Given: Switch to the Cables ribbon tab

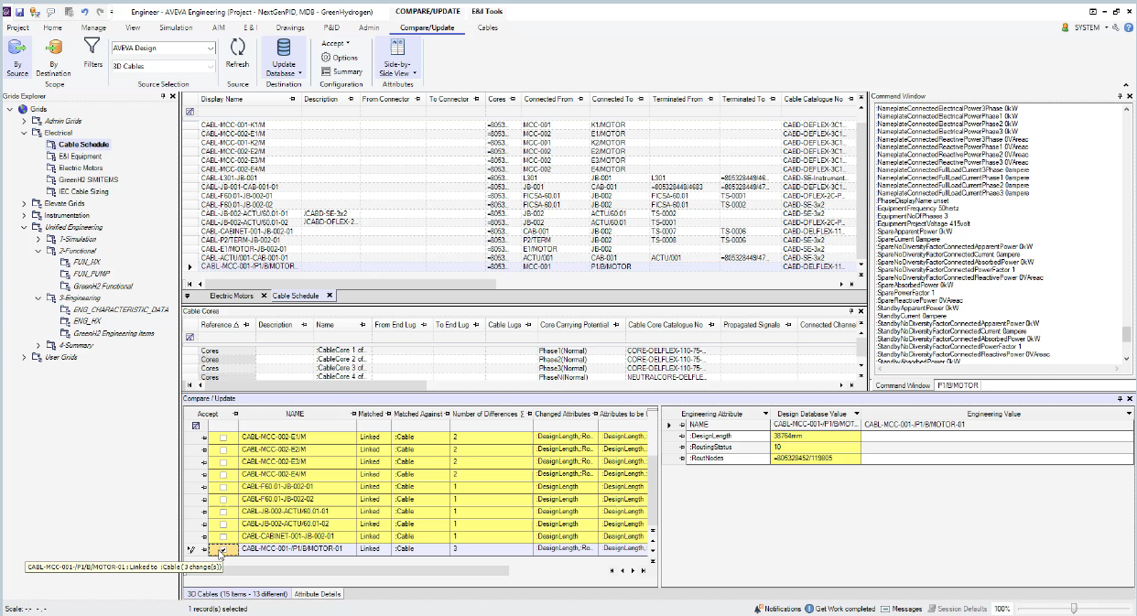Looking at the screenshot, I should point(488,28).
